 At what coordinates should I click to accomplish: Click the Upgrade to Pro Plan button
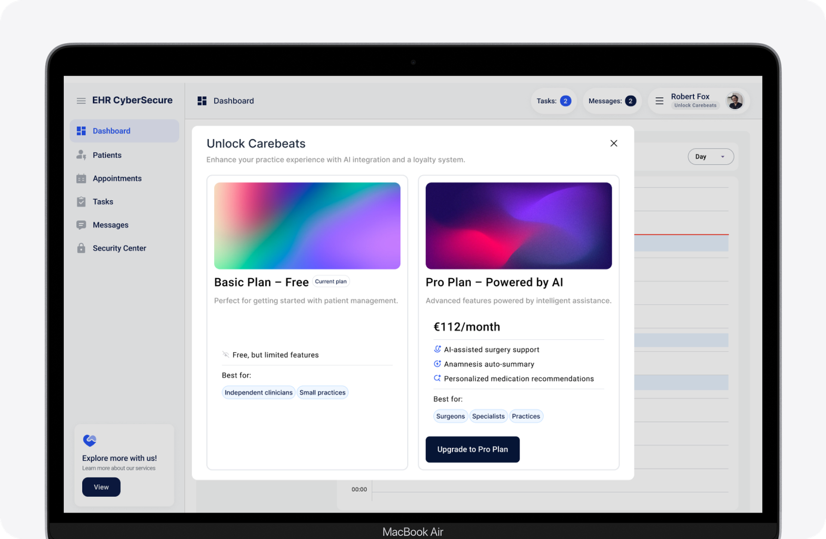tap(472, 450)
